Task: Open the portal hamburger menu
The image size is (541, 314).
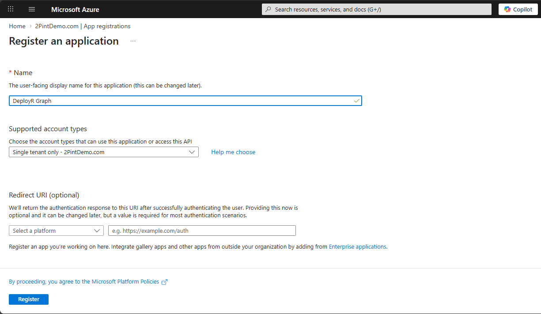Action: [31, 9]
